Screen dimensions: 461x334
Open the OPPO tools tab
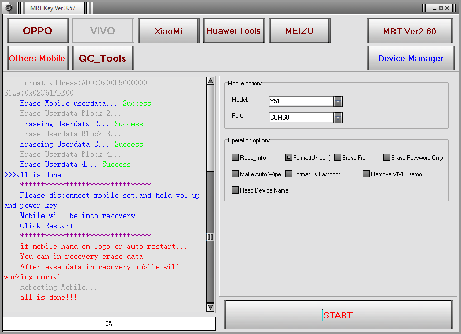37,31
